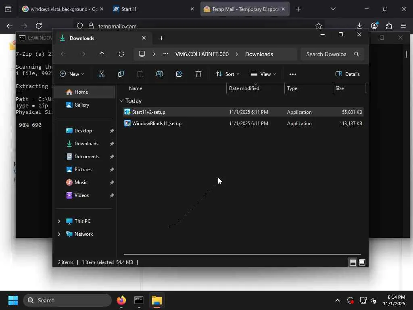Viewport: 413px width, 310px height.
Task: Click the Paste clipboard icon in Explorer toolbar
Action: [x=140, y=74]
